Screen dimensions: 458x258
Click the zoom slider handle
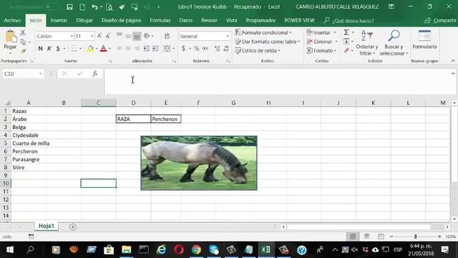415,236
